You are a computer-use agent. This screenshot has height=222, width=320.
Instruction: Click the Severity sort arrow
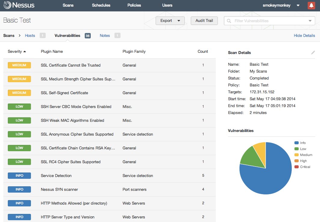pos(25,52)
